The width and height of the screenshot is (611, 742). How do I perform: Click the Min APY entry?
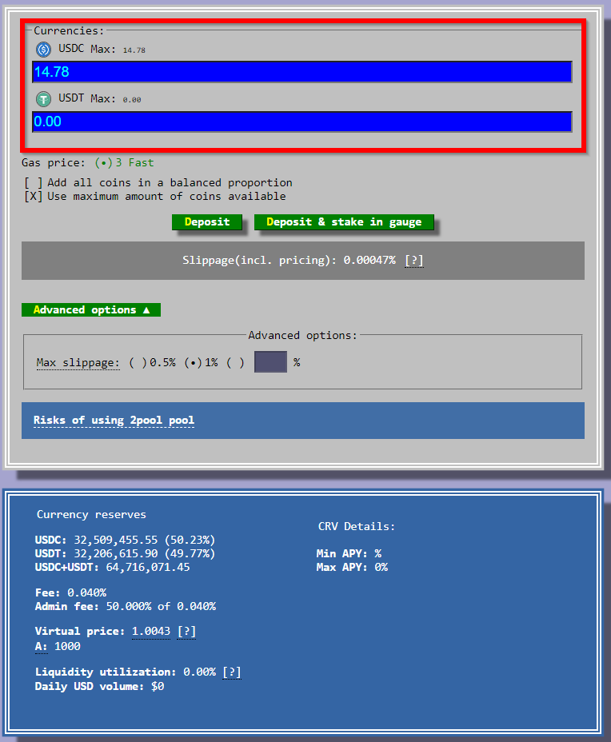click(x=349, y=553)
